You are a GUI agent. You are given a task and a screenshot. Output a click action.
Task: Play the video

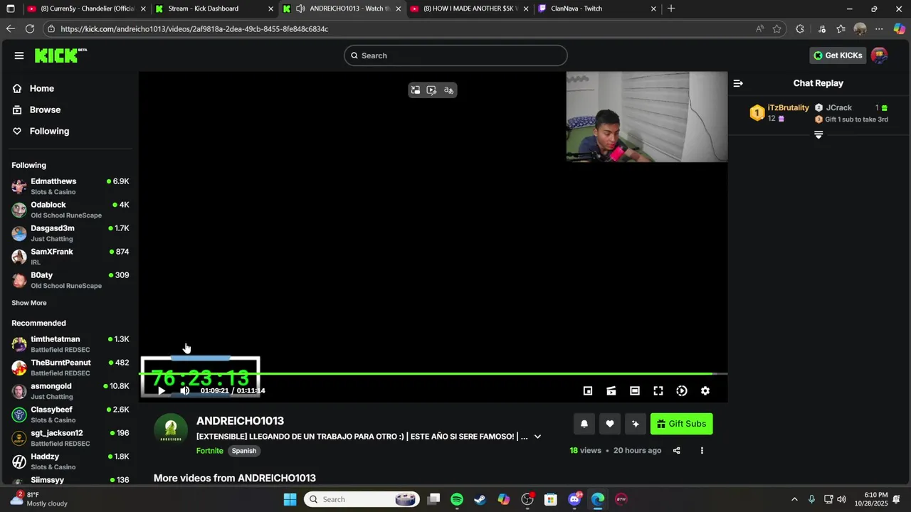click(x=162, y=390)
